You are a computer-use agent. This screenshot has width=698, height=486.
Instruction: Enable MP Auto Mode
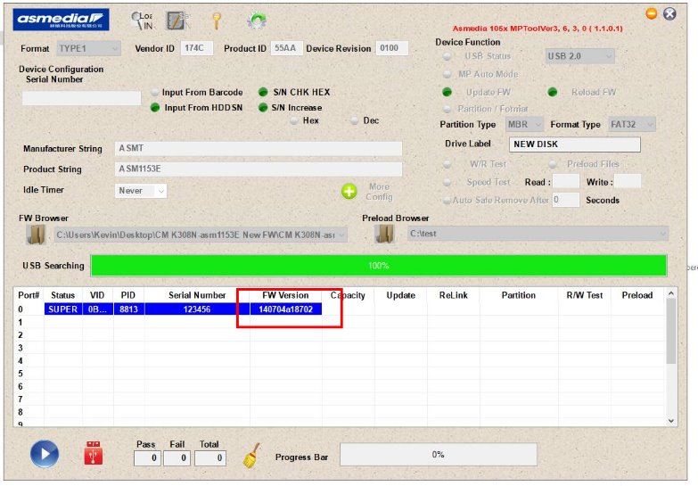pyautogui.click(x=447, y=74)
